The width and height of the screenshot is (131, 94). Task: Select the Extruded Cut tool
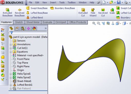point(83,12)
